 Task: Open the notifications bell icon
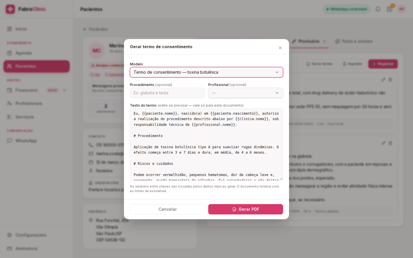coord(378,9)
